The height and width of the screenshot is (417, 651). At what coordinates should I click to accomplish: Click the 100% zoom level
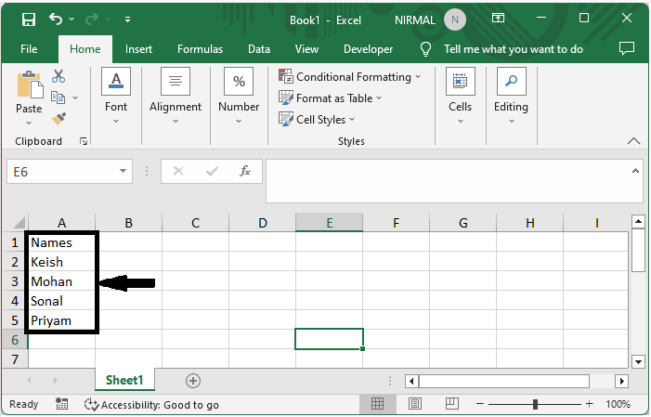pyautogui.click(x=618, y=404)
